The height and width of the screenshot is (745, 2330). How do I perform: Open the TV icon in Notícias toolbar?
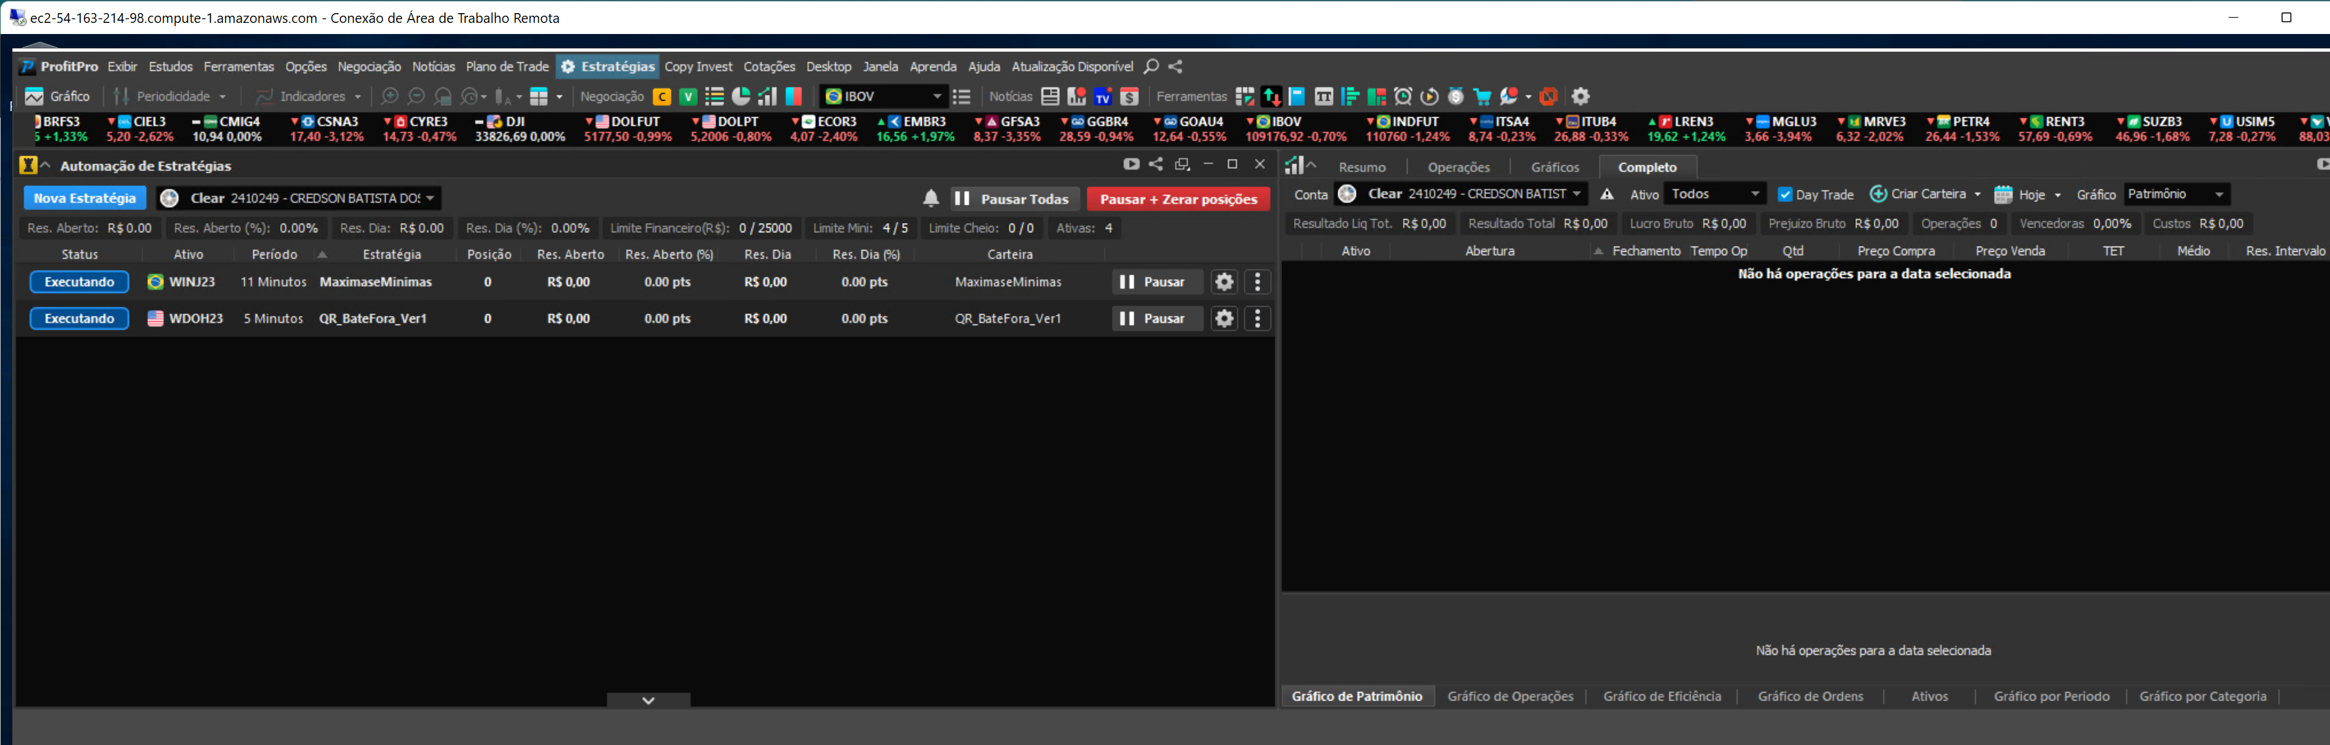(1102, 97)
